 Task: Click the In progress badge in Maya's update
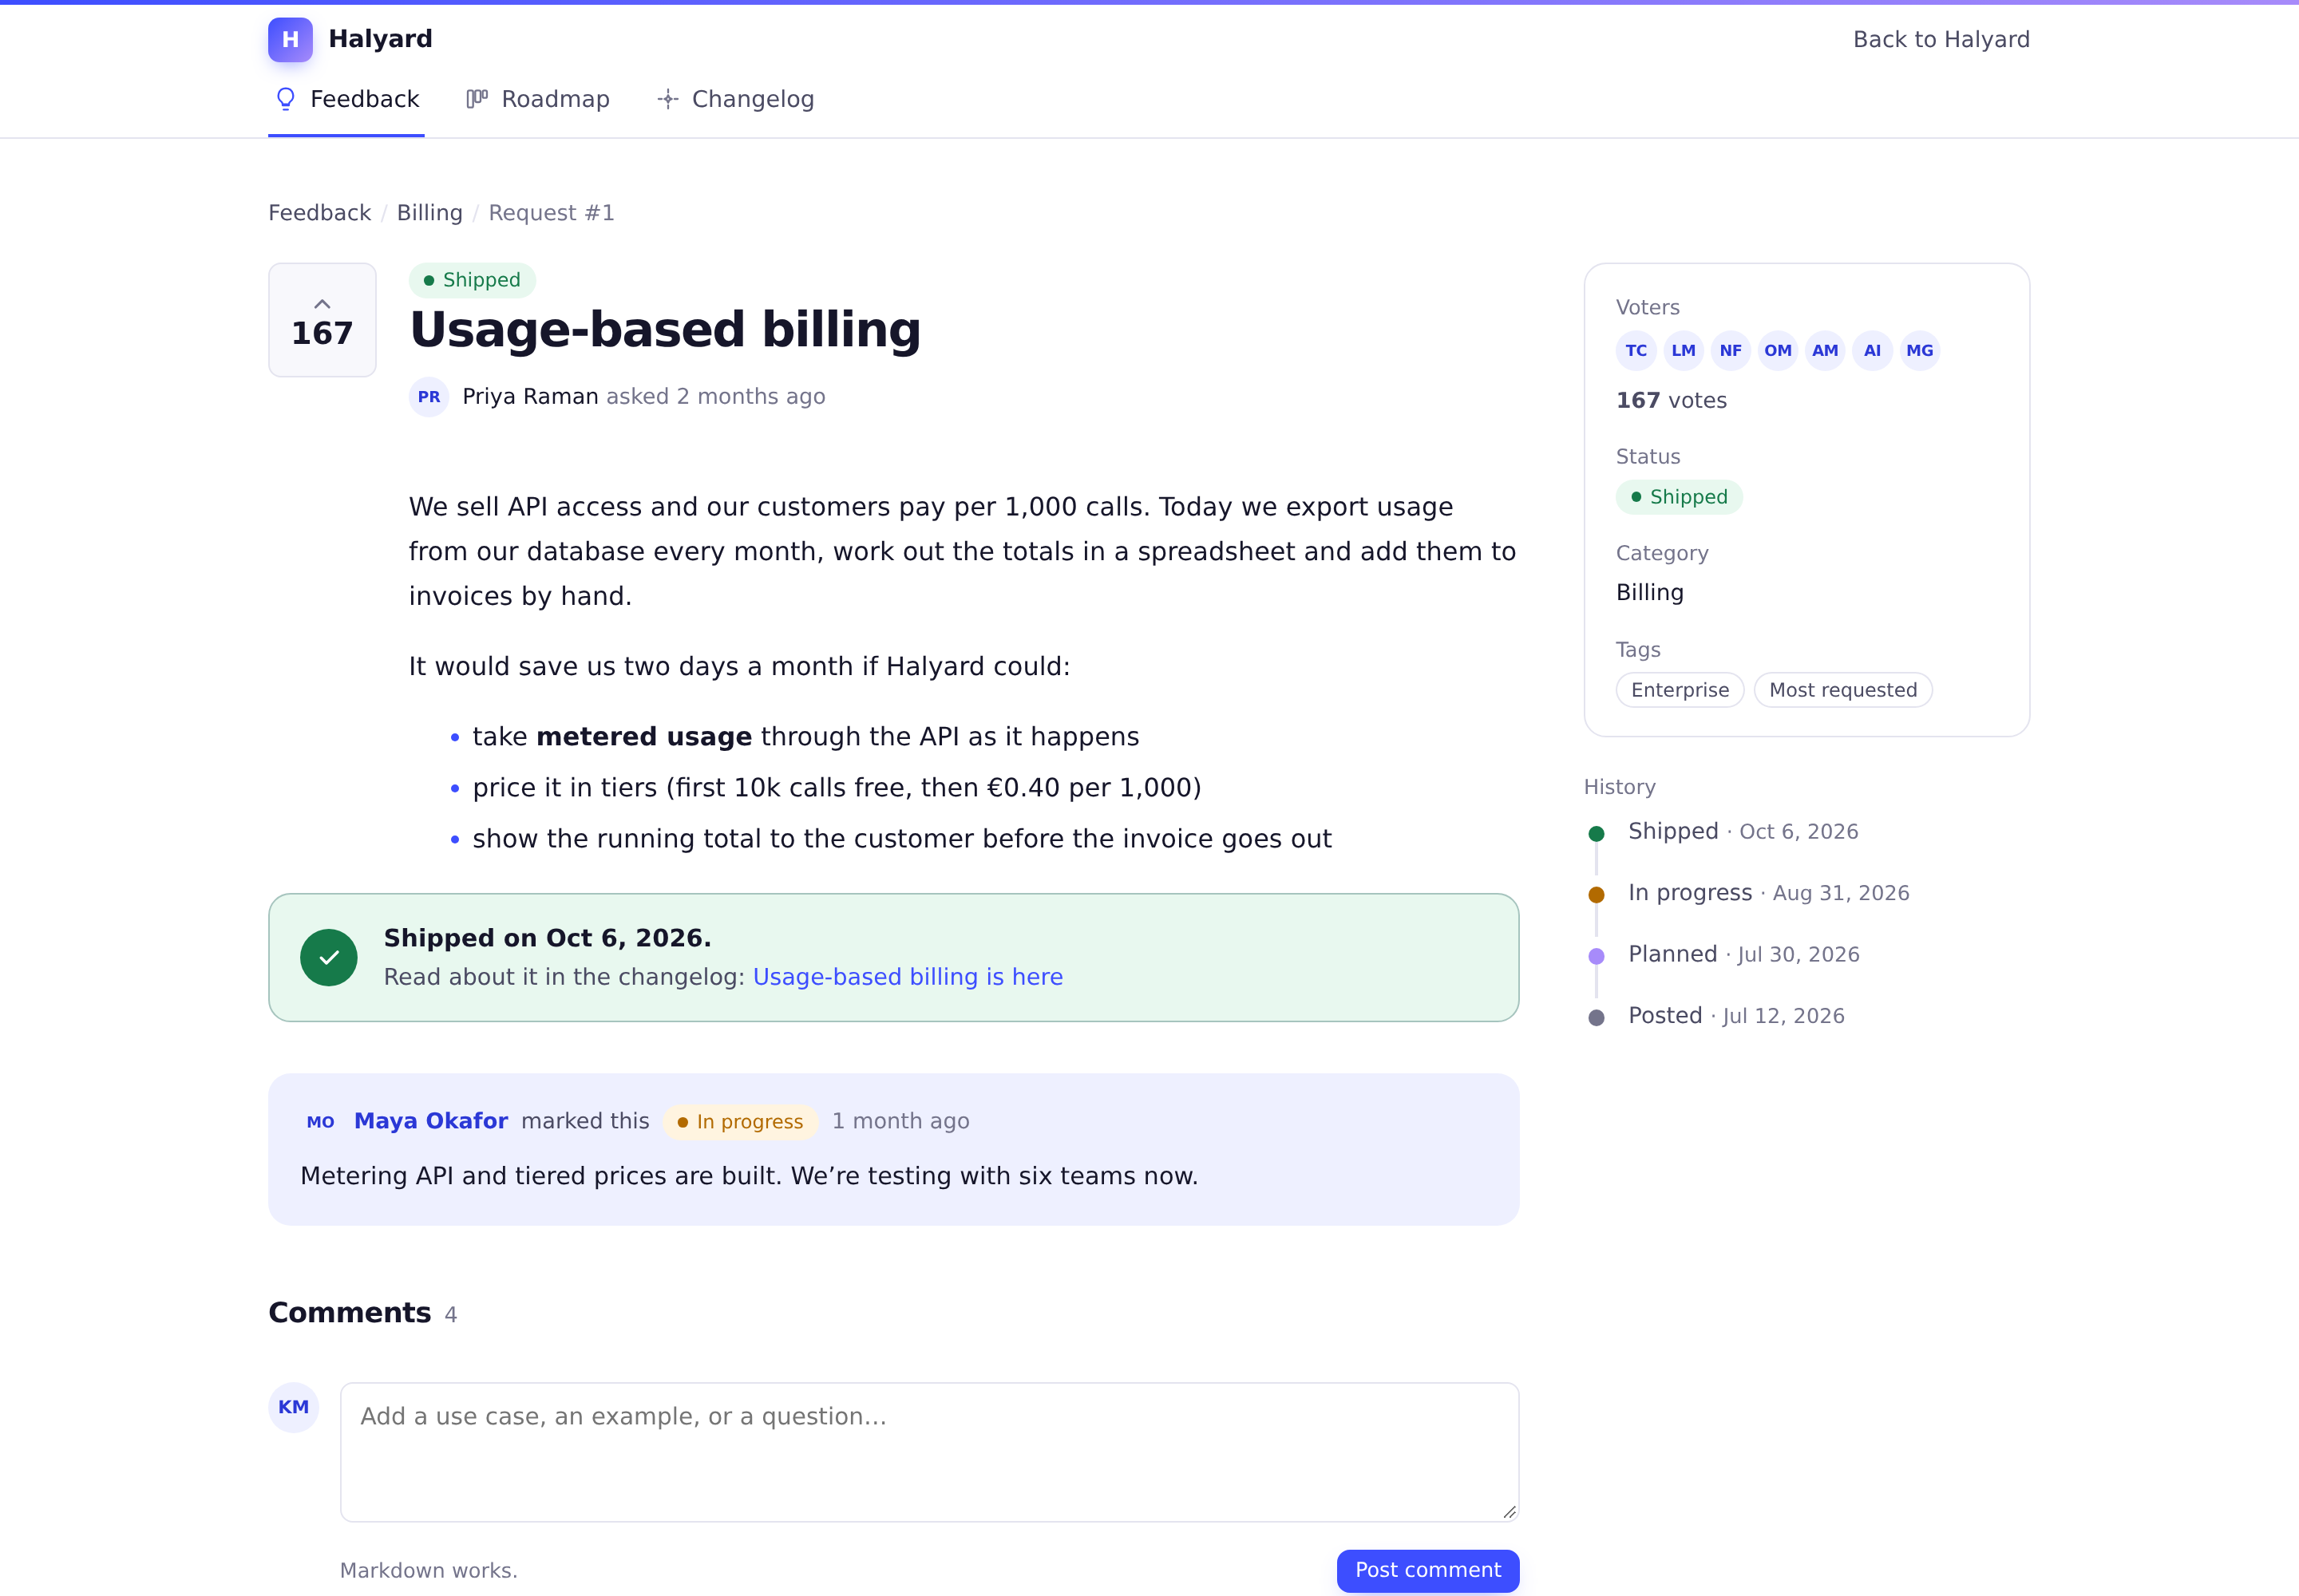(x=740, y=1122)
